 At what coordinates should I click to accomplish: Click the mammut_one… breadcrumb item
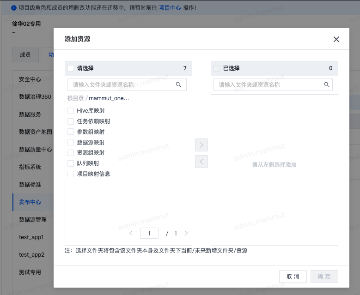pyautogui.click(x=109, y=98)
